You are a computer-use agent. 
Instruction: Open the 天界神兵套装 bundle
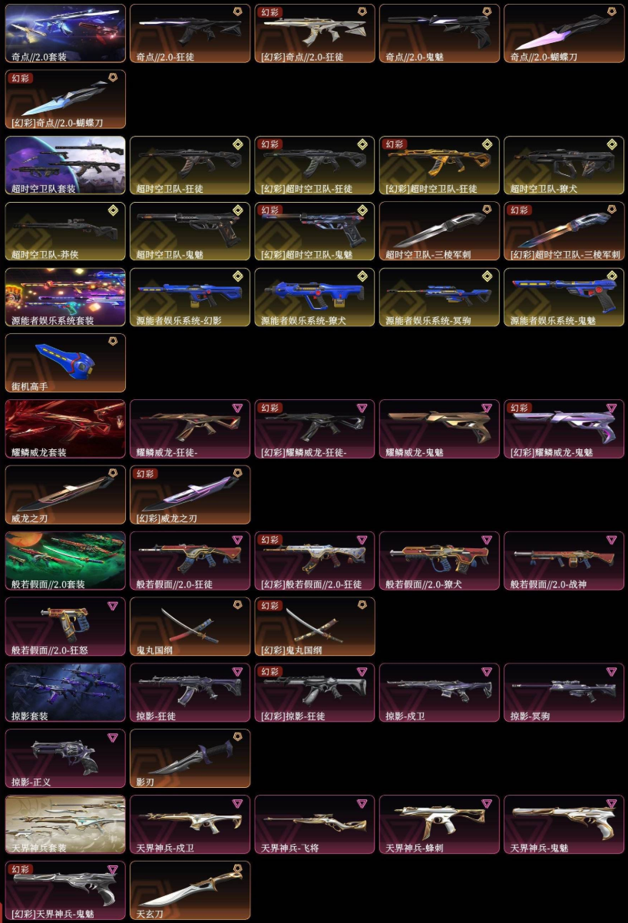[65, 825]
